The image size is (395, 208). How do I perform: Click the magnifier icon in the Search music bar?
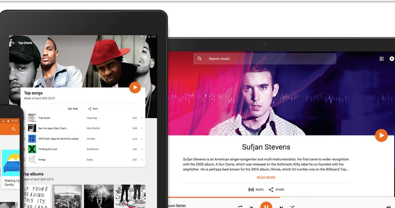pyautogui.click(x=200, y=59)
